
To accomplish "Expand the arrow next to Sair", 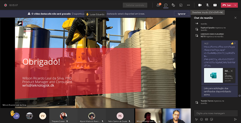I will 236,5.
